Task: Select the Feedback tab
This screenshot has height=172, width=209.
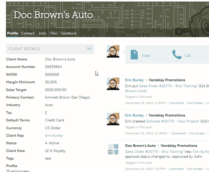Action: [x=68, y=33]
